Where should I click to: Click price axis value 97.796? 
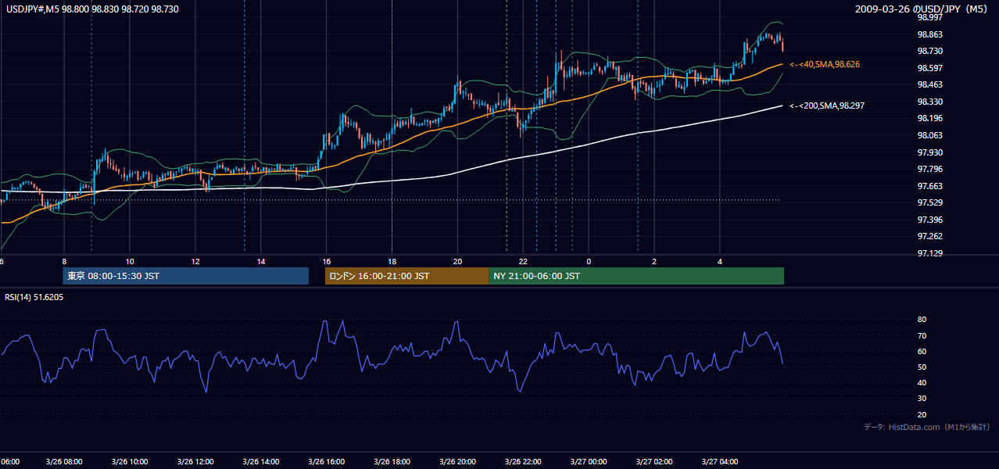931,169
